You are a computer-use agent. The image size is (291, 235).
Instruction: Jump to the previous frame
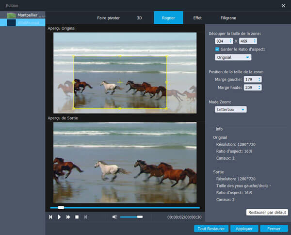(x=50, y=217)
